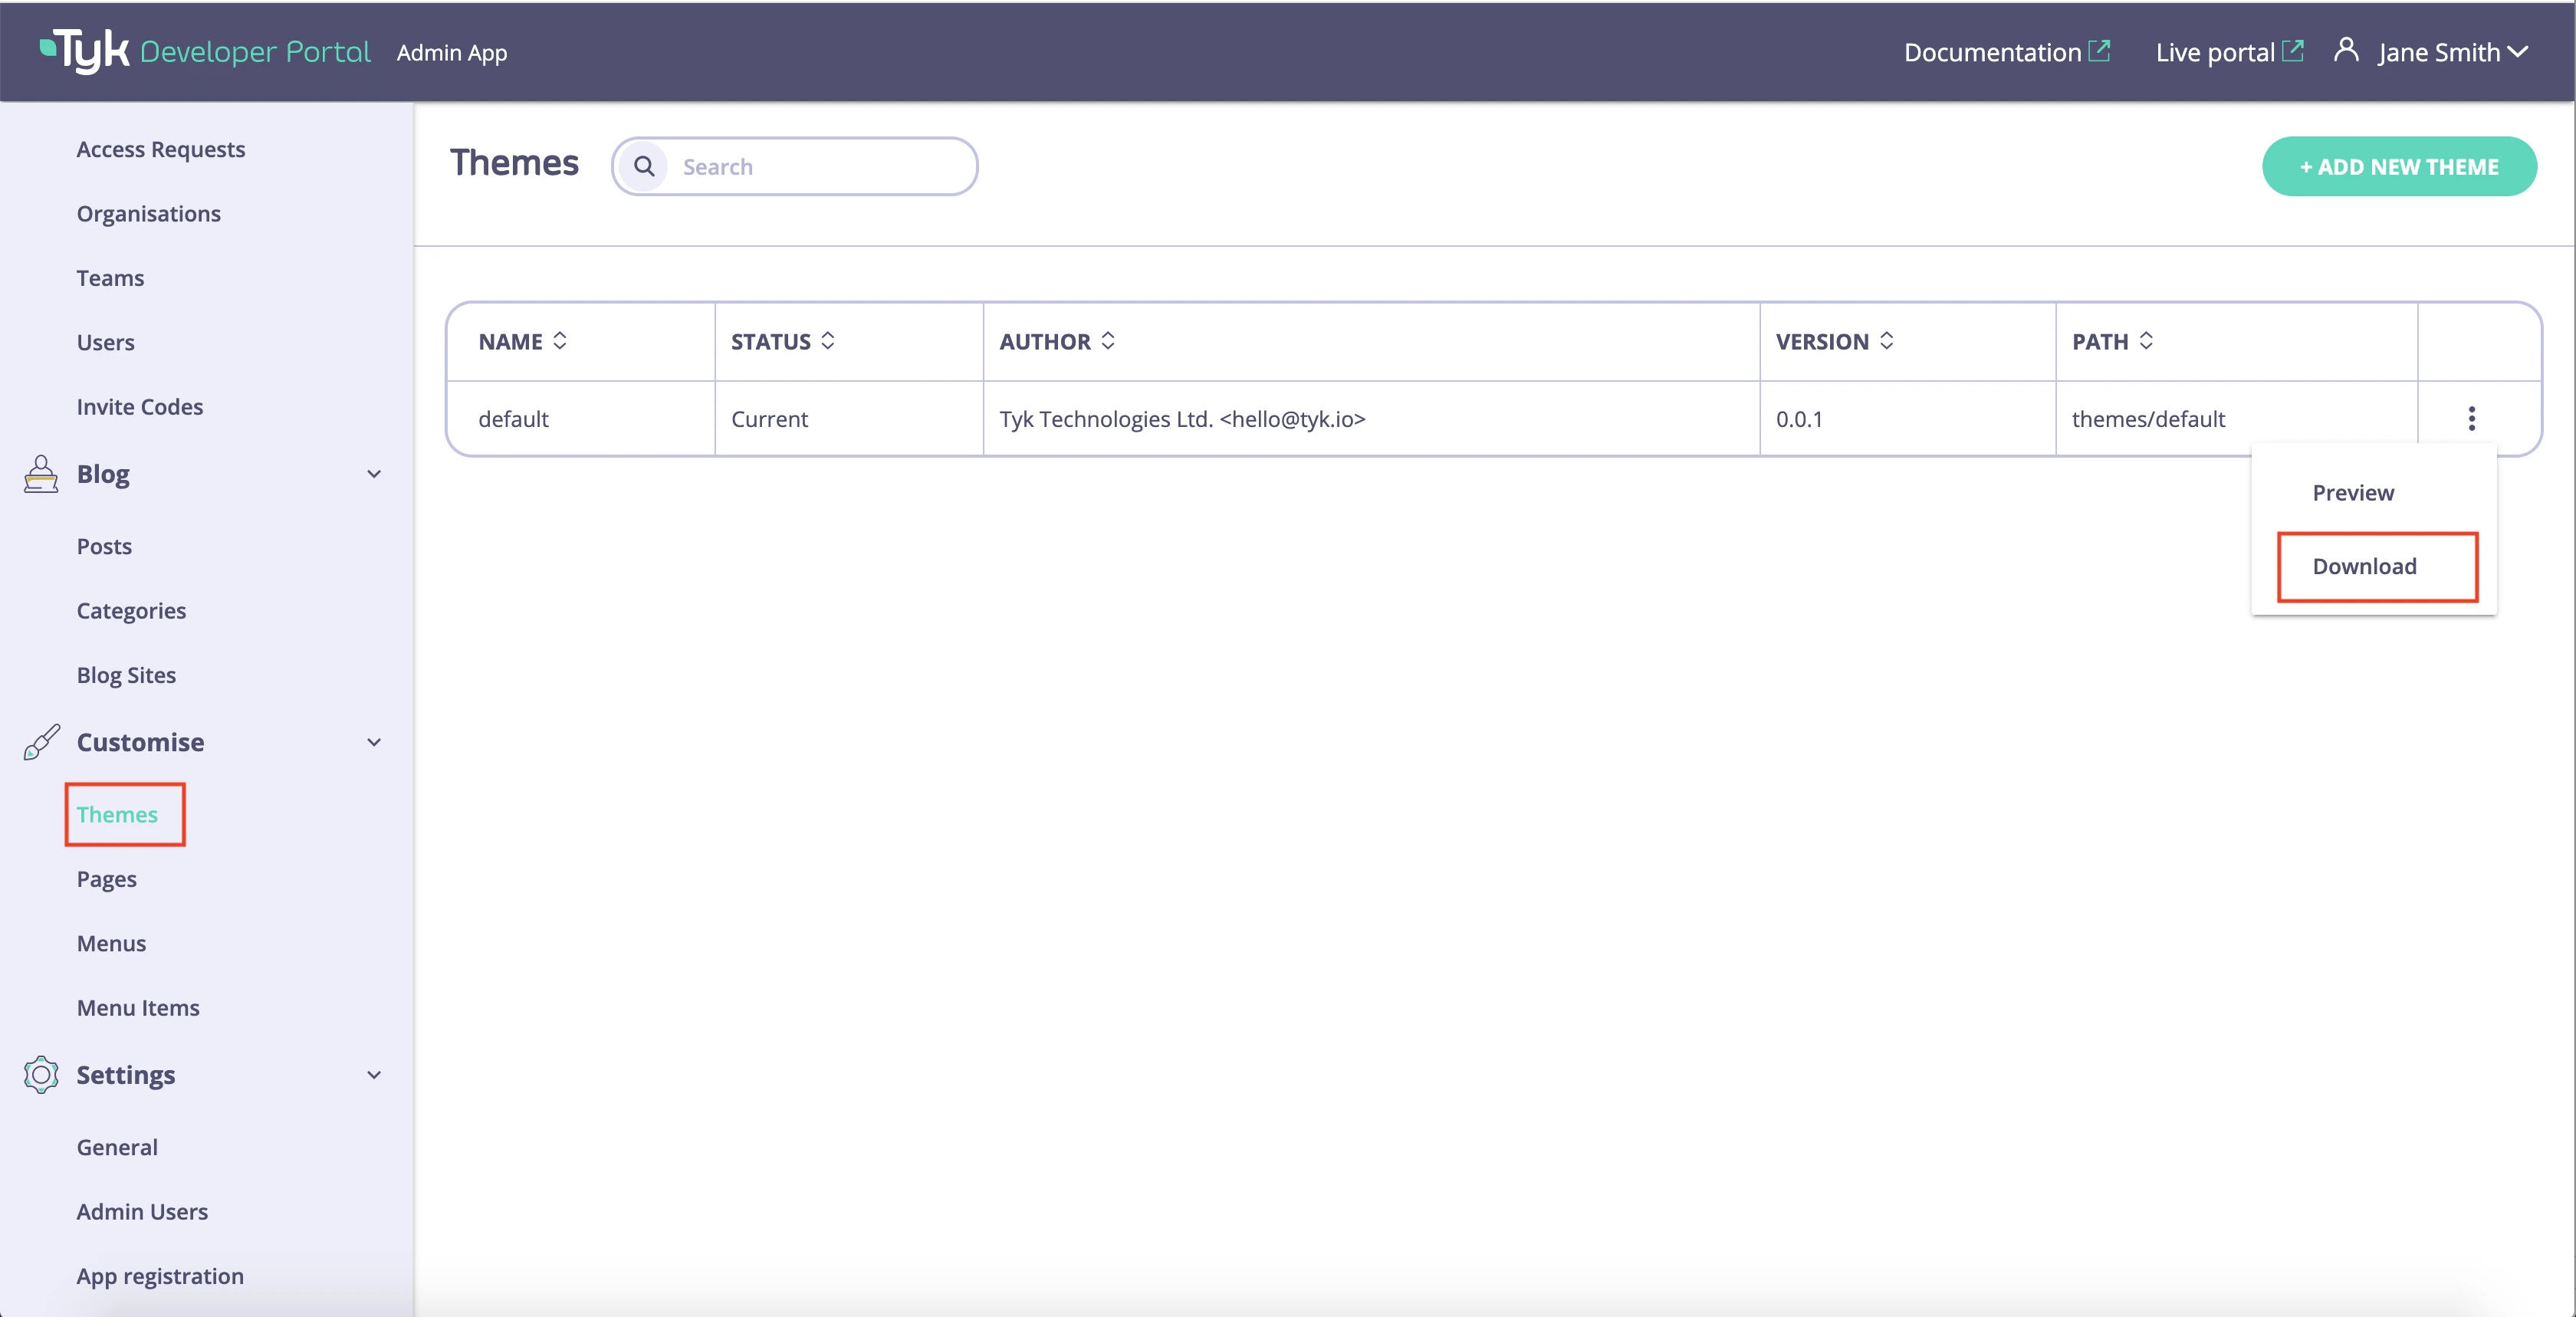Click the user profile avatar icon
The image size is (2576, 1317).
click(x=2346, y=51)
